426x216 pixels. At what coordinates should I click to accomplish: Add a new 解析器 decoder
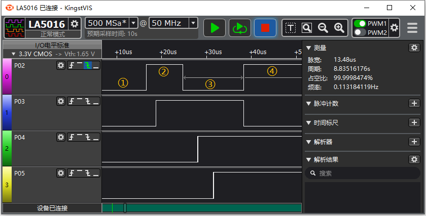point(414,142)
